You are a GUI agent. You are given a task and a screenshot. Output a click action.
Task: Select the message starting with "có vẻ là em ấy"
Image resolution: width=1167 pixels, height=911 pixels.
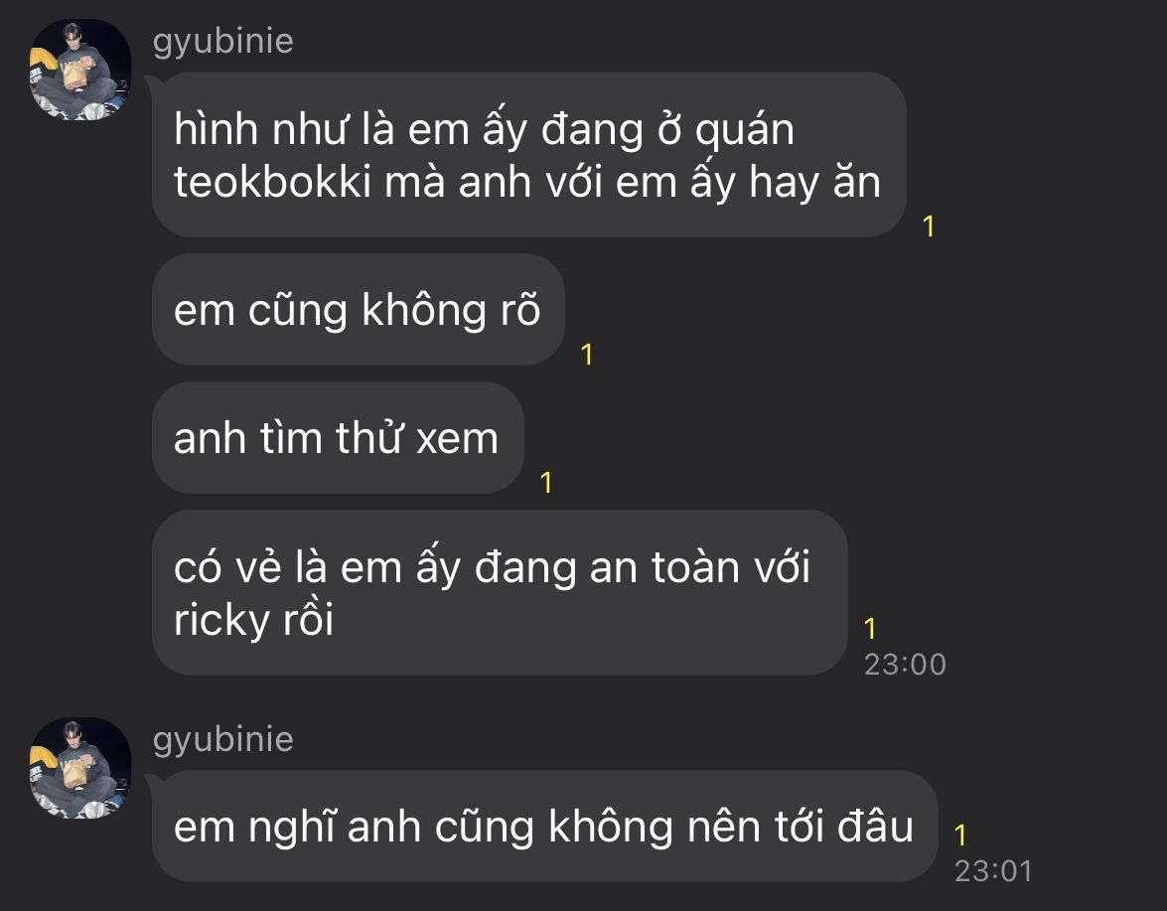[500, 592]
